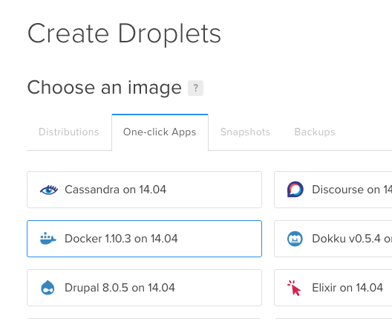Choose the Elixir on 14.04 label
Screen dimensions: 392x319
coord(347,288)
